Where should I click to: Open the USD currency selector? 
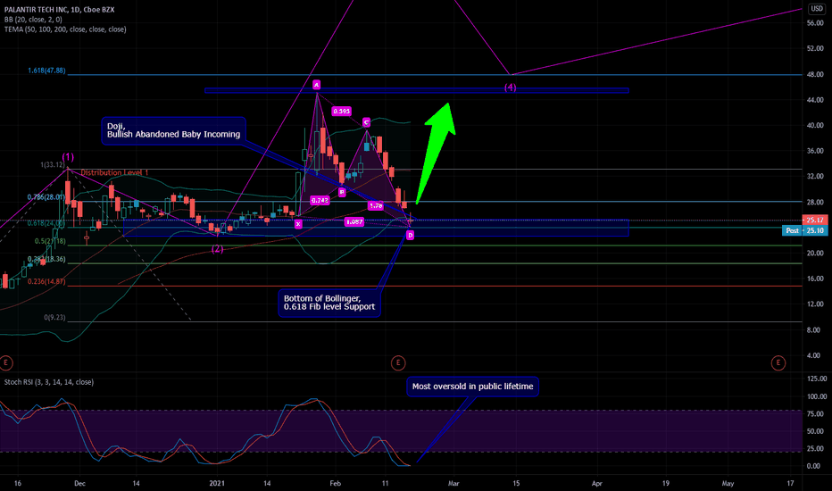(x=816, y=9)
